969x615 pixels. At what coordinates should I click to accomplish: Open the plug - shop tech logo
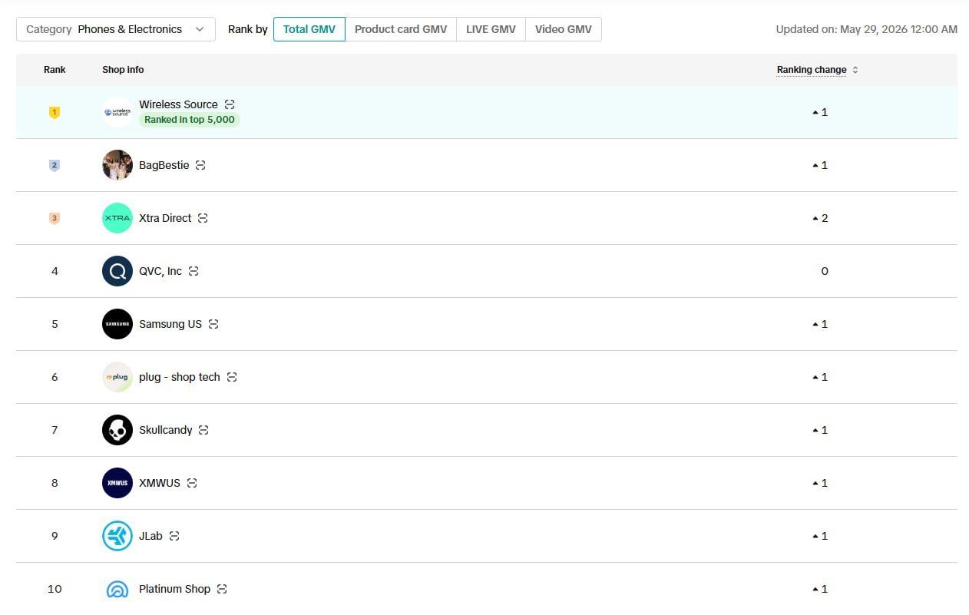[x=117, y=377]
